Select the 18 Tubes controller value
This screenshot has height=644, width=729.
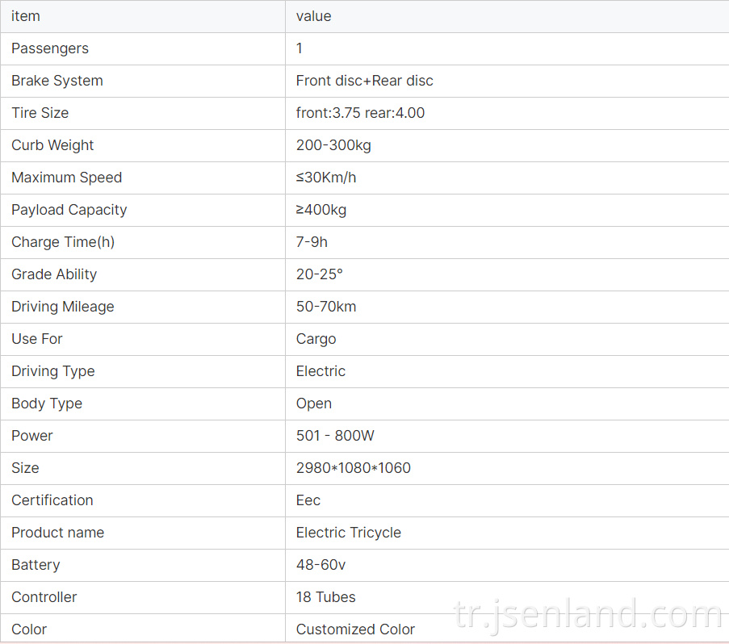pos(326,597)
